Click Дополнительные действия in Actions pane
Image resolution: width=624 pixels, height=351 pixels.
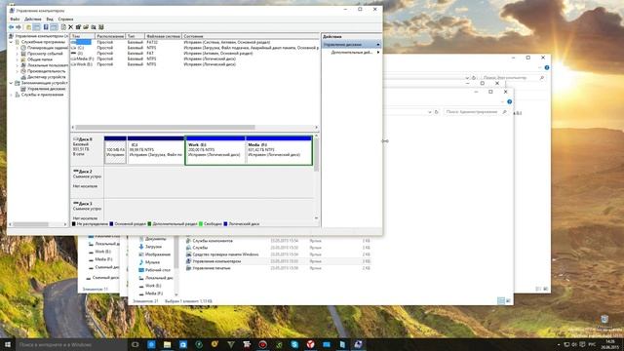pos(352,52)
